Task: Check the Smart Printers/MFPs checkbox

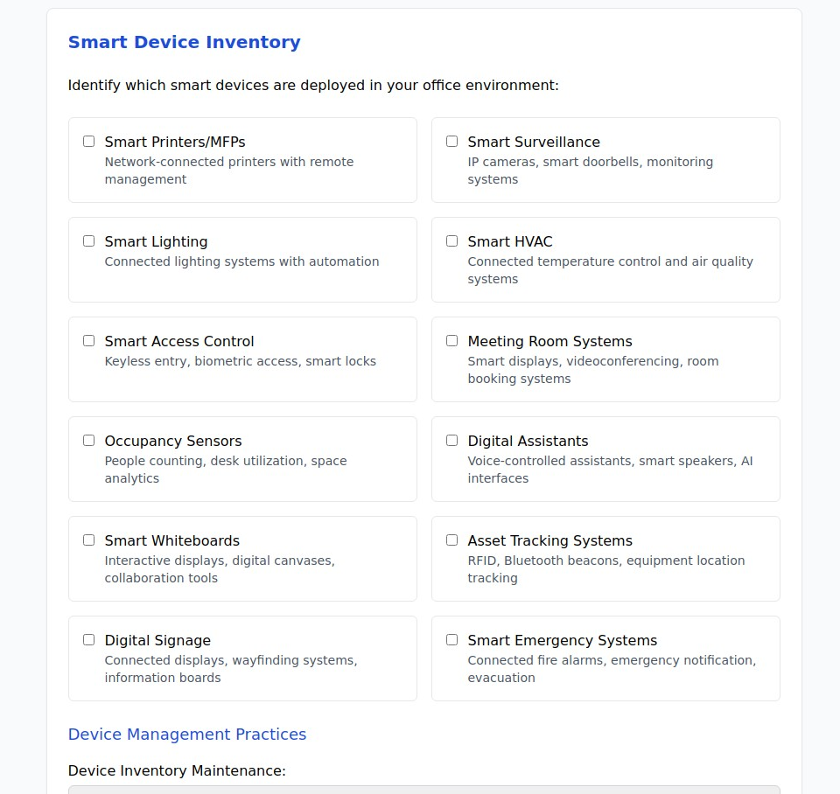Action: (x=89, y=142)
